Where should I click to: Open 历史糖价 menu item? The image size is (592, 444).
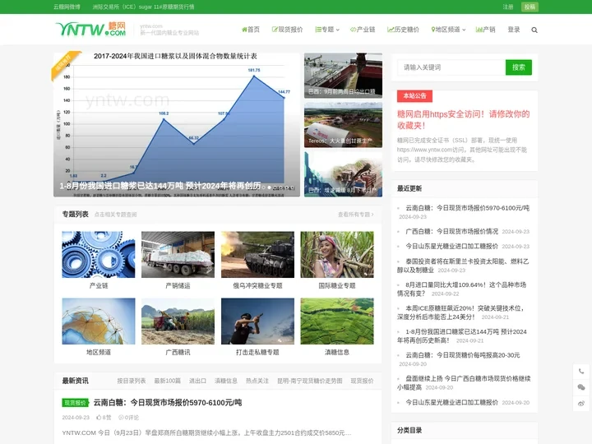pos(403,30)
